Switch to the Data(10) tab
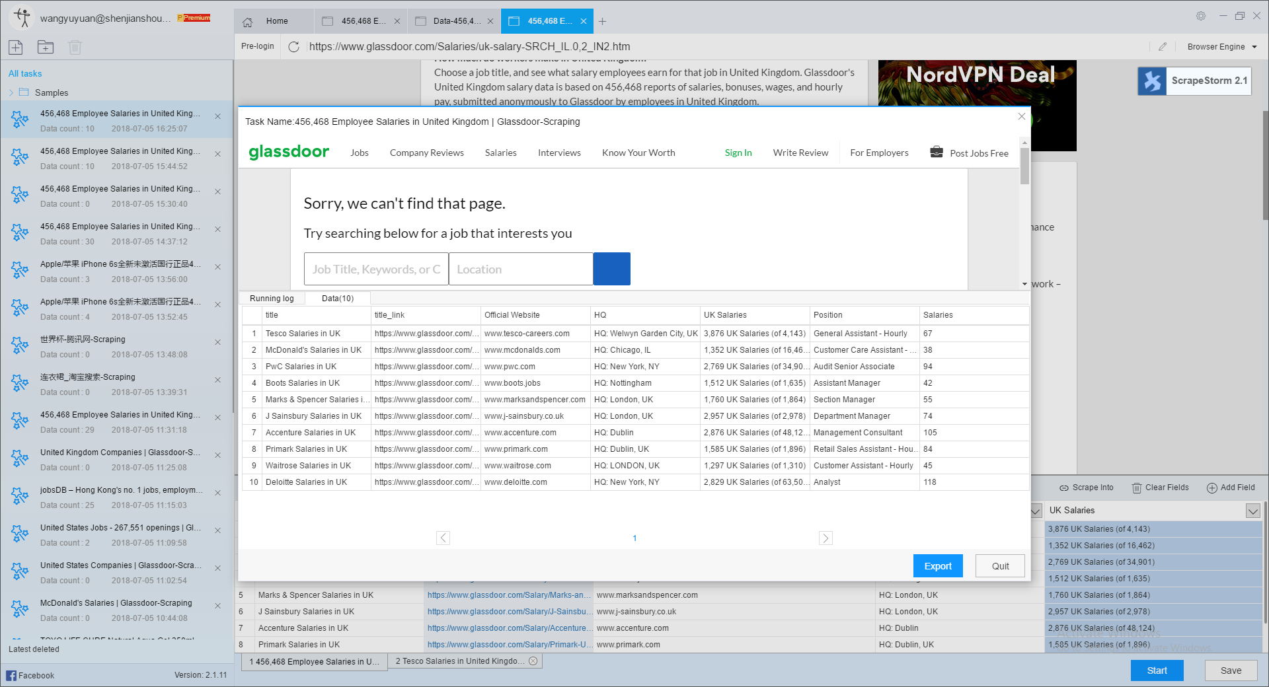The width and height of the screenshot is (1269, 687). (338, 299)
